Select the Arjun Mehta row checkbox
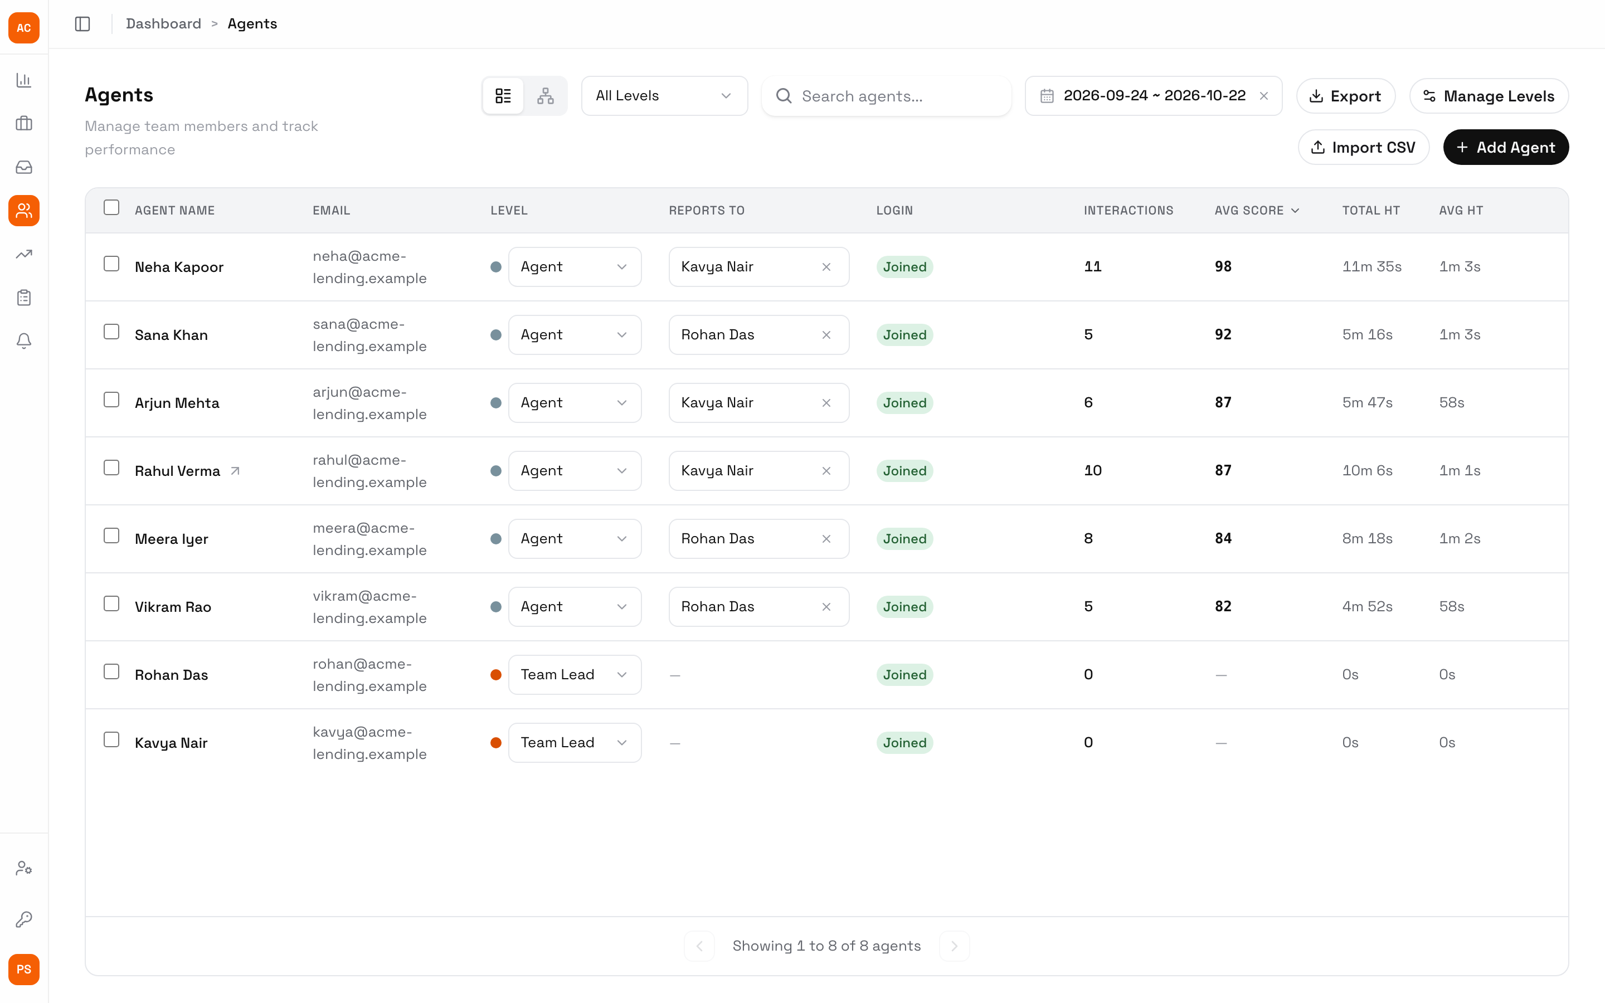This screenshot has height=1003, width=1605. (x=111, y=400)
